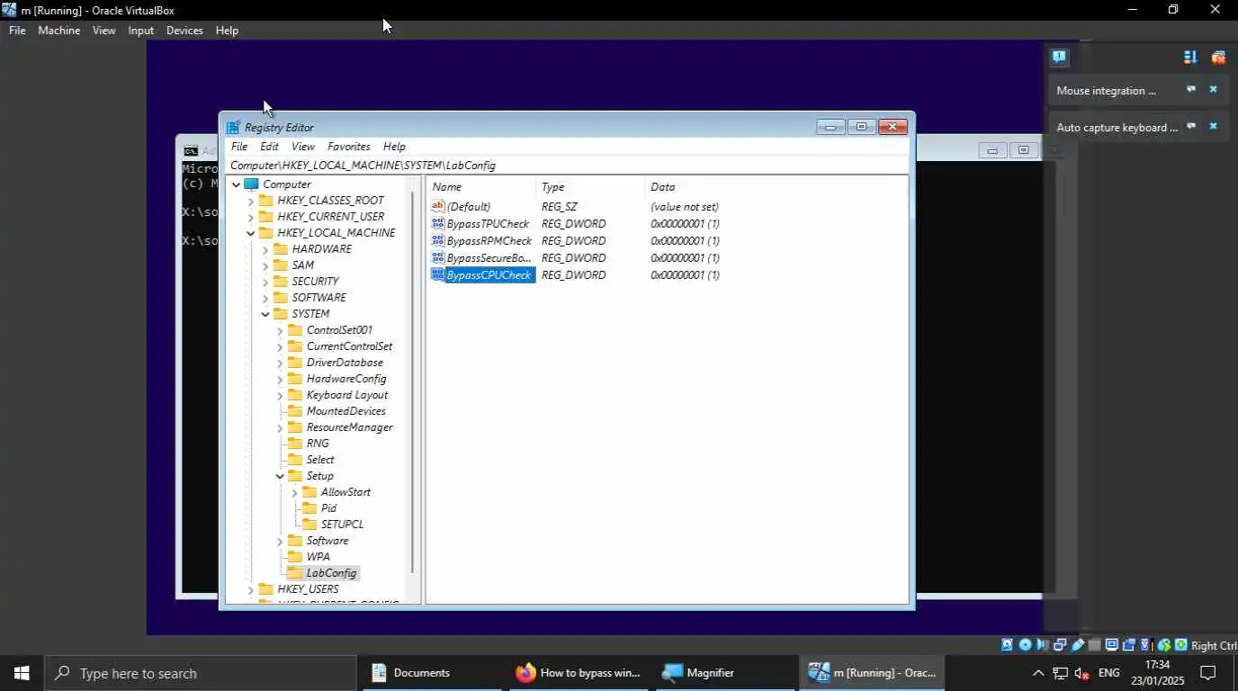Open the Action Center notifications icon

(1208, 673)
